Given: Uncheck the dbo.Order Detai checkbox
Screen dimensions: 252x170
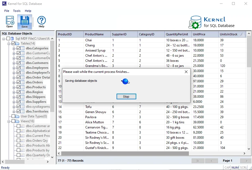Looking at the screenshot, I should (x=19, y=77).
